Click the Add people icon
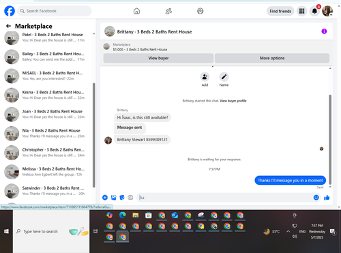 pos(205,77)
